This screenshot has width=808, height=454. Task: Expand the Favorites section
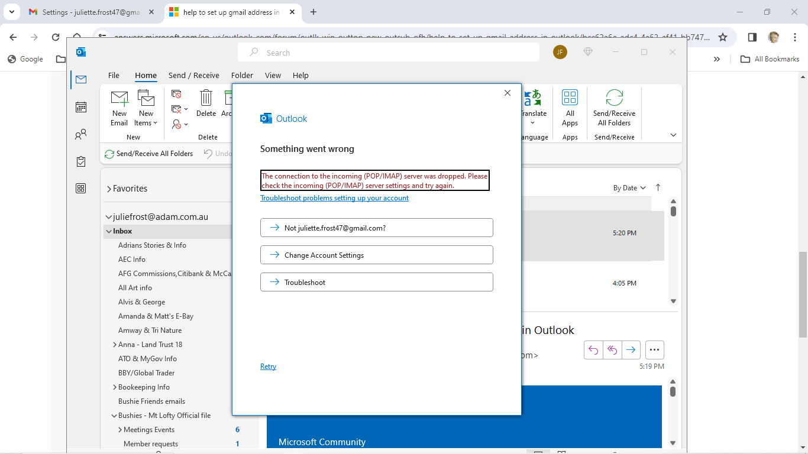(x=109, y=189)
